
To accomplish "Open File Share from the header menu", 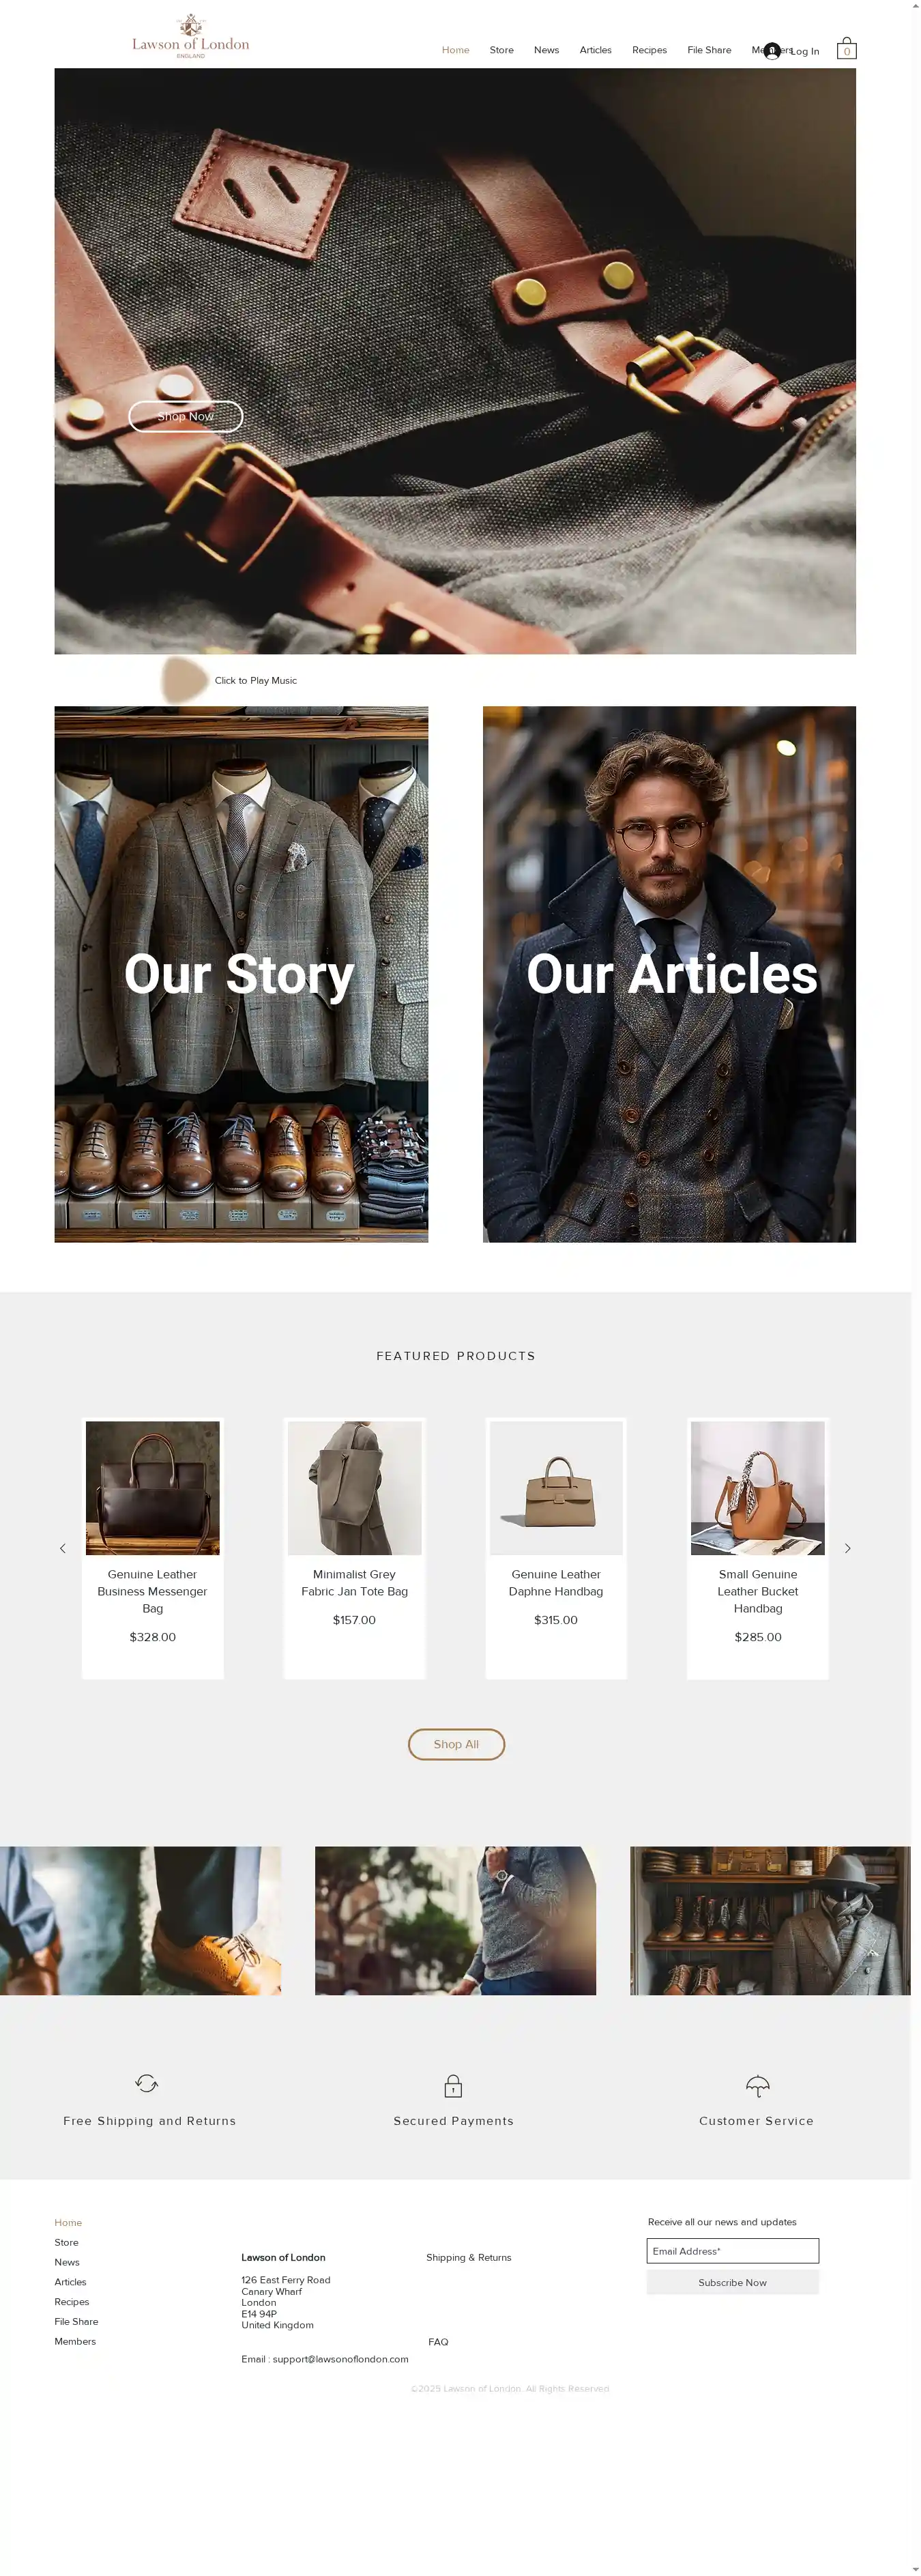I will [709, 50].
